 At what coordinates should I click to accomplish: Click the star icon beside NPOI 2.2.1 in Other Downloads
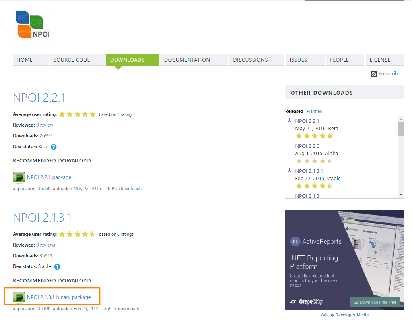289,120
